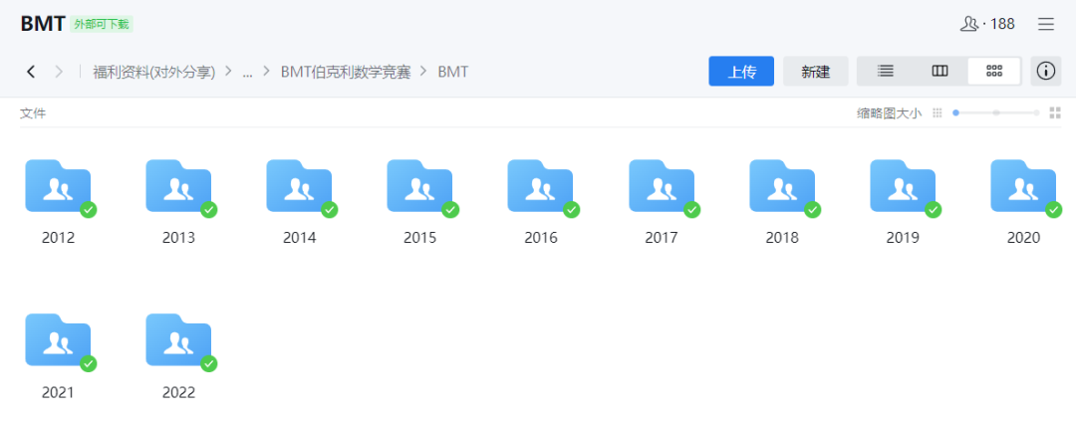1076x423 pixels.
Task: Switch to column view
Action: [x=941, y=71]
